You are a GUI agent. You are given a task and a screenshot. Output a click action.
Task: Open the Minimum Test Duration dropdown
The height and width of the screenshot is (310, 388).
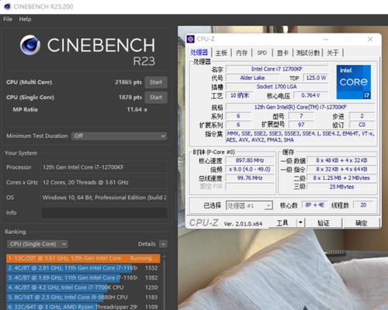[119, 136]
